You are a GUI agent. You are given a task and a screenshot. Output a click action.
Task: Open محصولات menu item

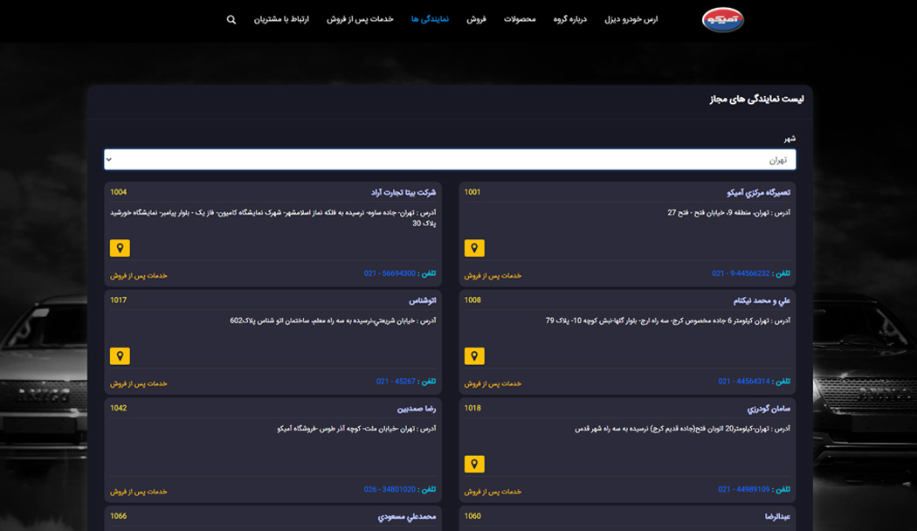(520, 19)
